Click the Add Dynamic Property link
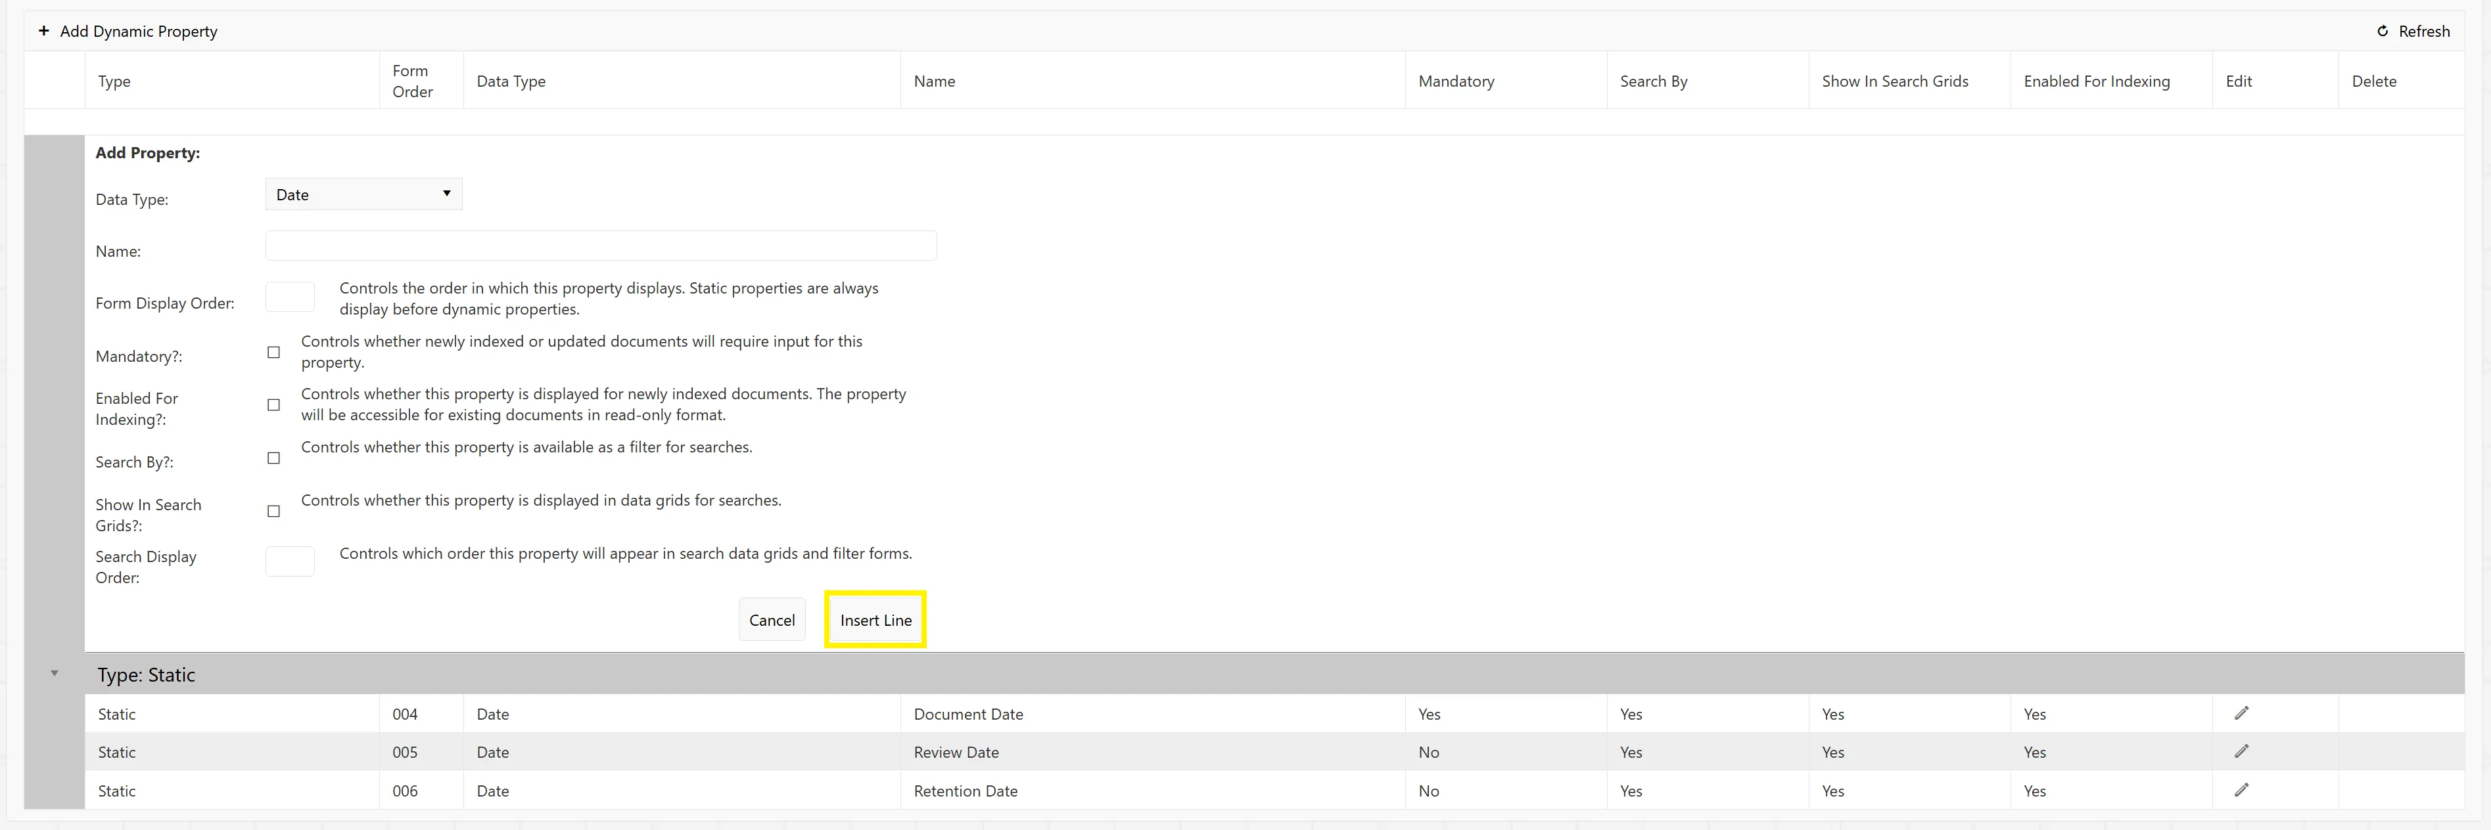The height and width of the screenshot is (830, 2491). pyautogui.click(x=138, y=31)
